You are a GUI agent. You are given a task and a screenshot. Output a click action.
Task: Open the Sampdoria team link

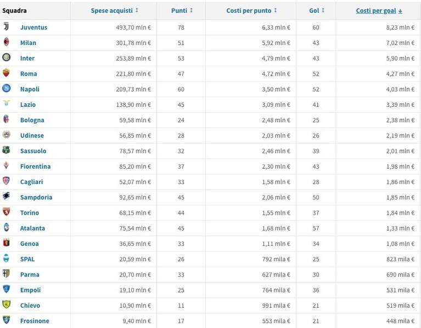tap(36, 197)
